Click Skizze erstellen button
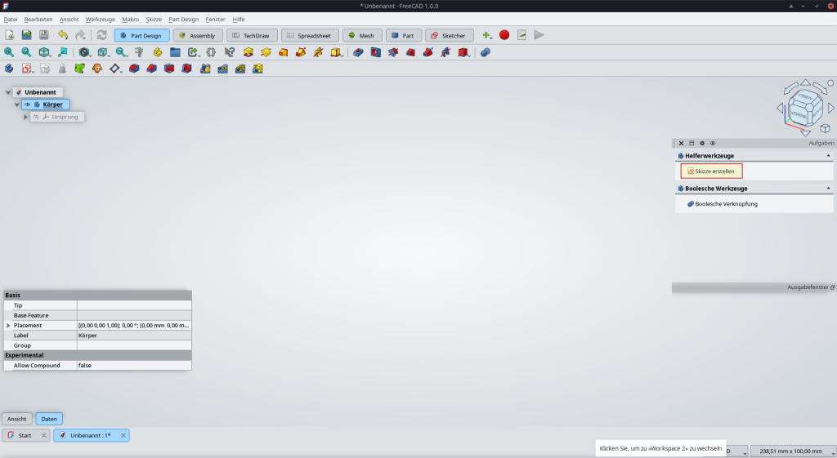This screenshot has height=458, width=837. [711, 171]
